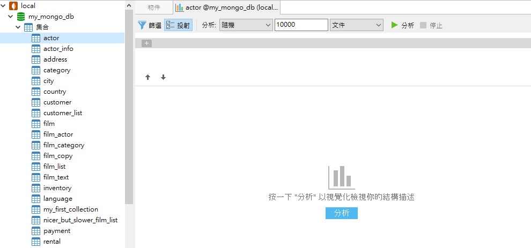Collapse the collections (集合) tree node
This screenshot has height=248, width=531.
point(18,27)
